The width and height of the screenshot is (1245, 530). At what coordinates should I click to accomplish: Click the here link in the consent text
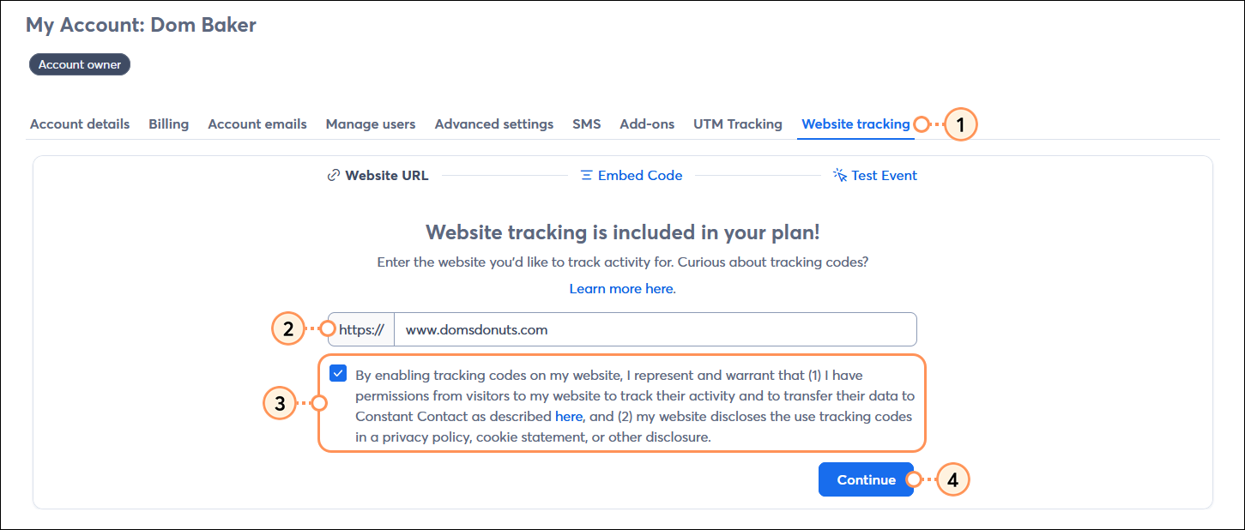click(x=569, y=416)
